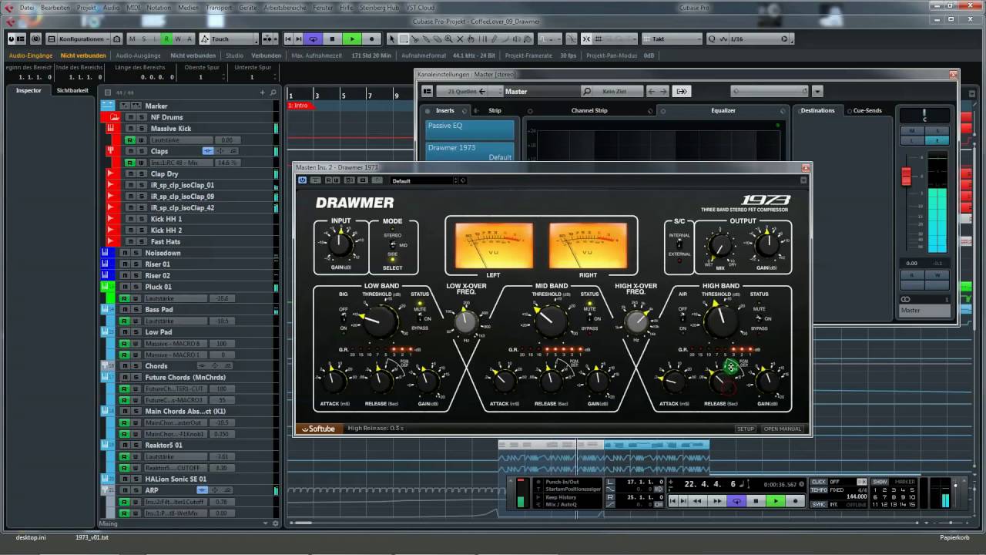The height and width of the screenshot is (555, 986).
Task: Select the Inserts tab in channel settings
Action: 445,110
